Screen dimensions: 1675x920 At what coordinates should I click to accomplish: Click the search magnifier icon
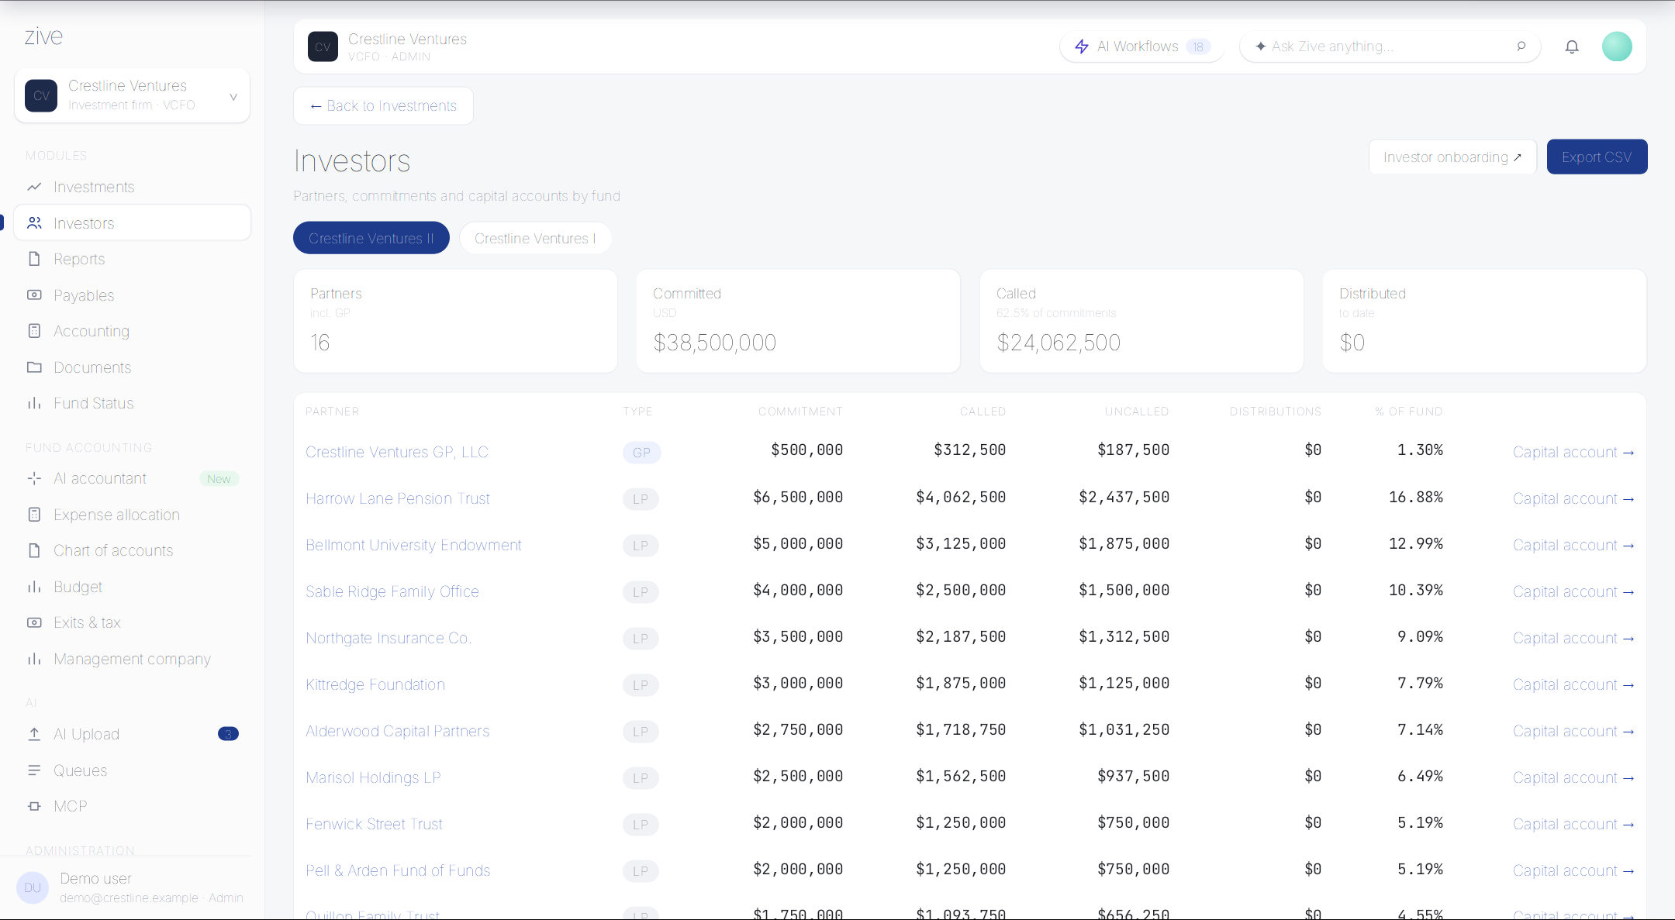(x=1521, y=47)
